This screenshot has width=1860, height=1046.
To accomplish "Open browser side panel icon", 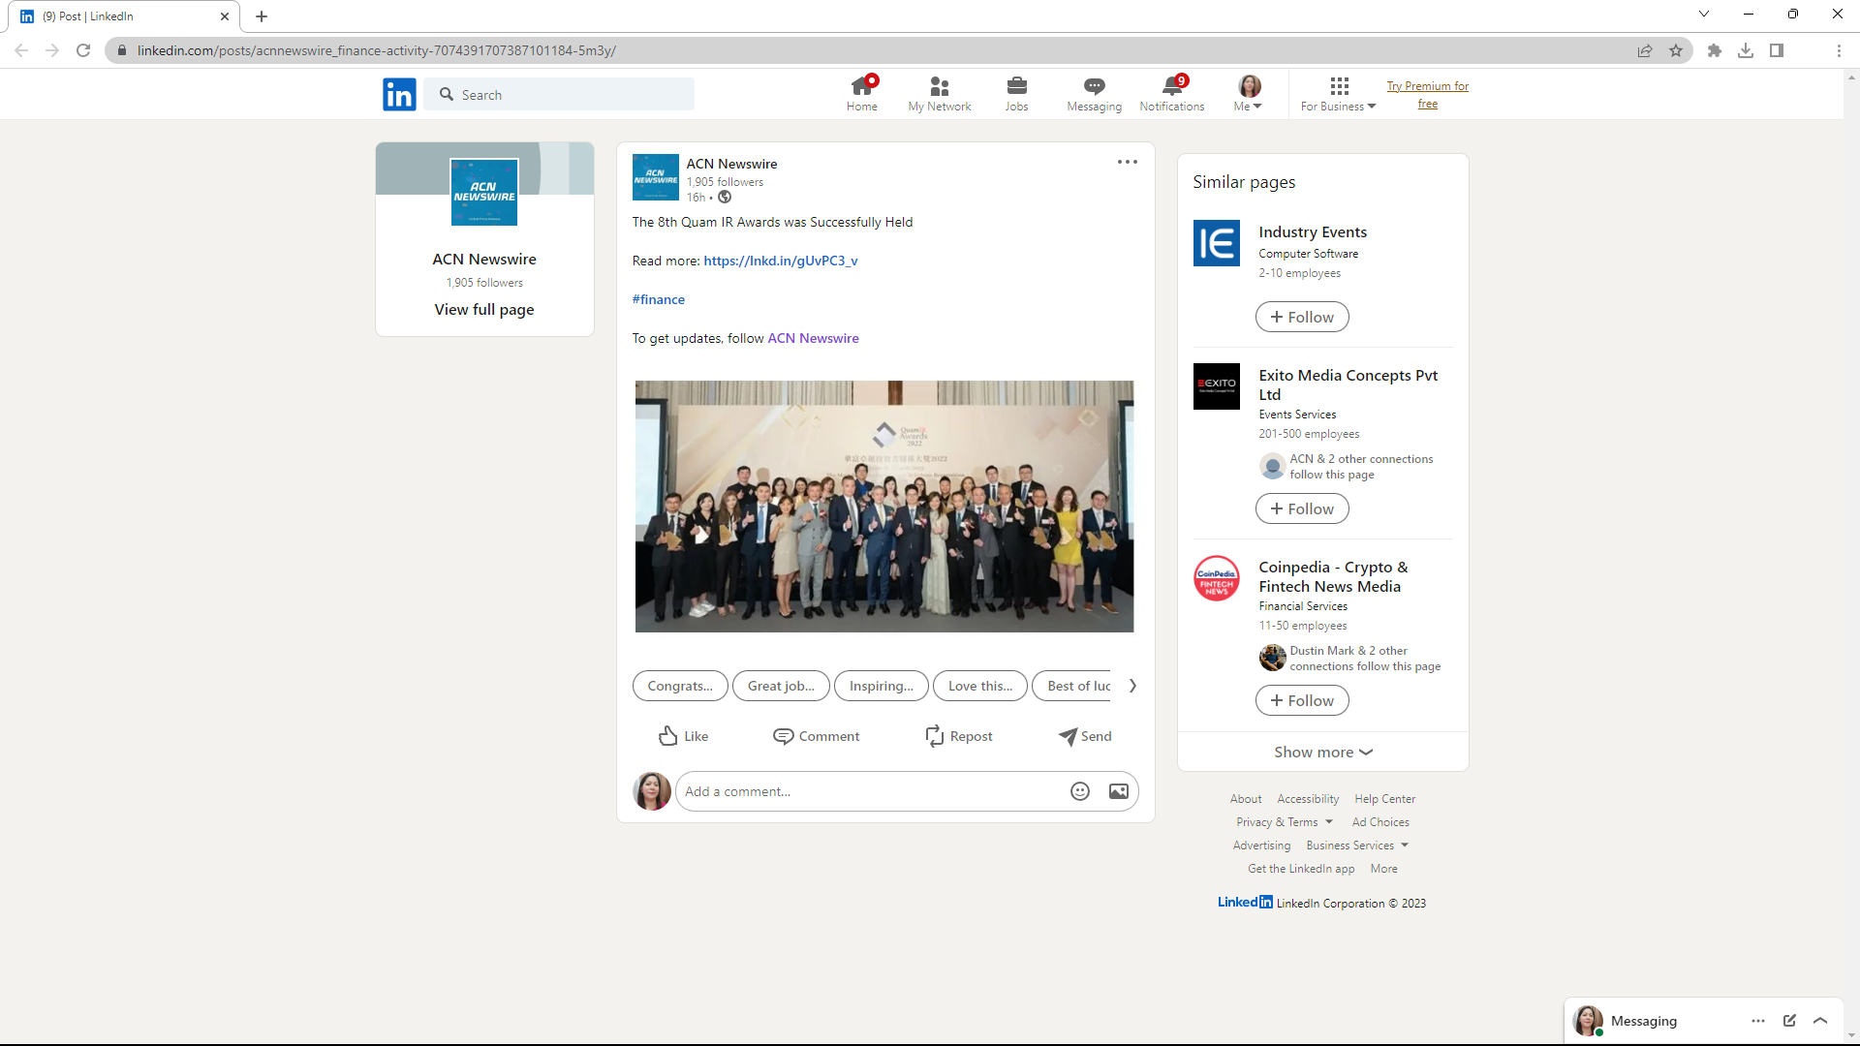I will 1777,50.
